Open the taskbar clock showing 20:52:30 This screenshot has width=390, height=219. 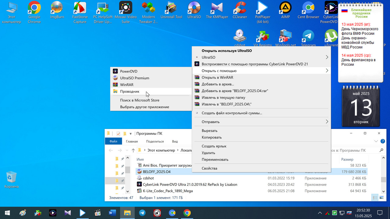363,213
